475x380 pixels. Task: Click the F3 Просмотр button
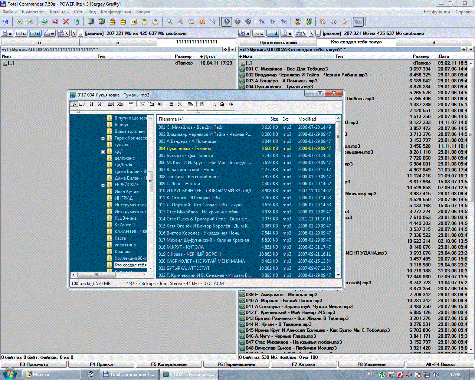(x=34, y=364)
